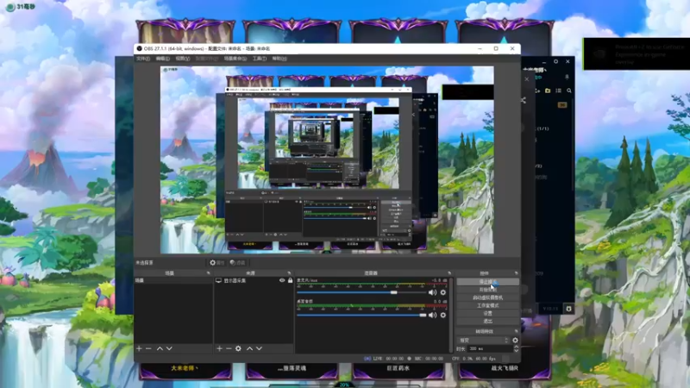Click the 大米老师丶 player card name
Viewport: 690px width, 388px height.
click(185, 368)
